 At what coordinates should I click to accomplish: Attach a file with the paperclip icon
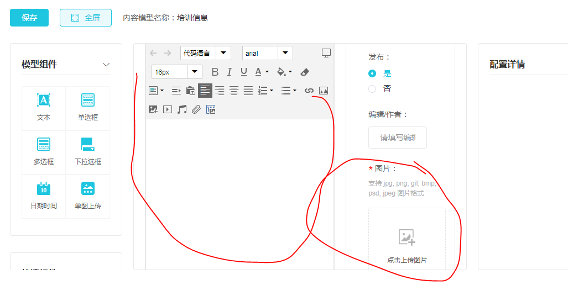point(196,109)
